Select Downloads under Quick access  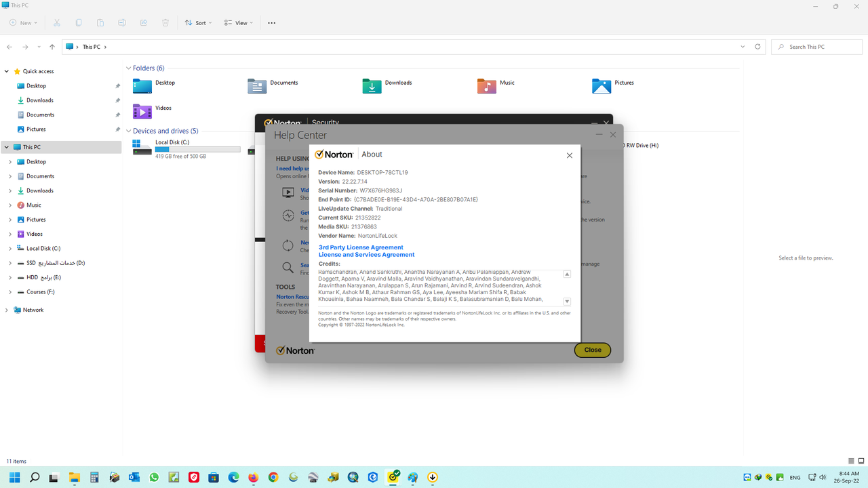coord(40,100)
